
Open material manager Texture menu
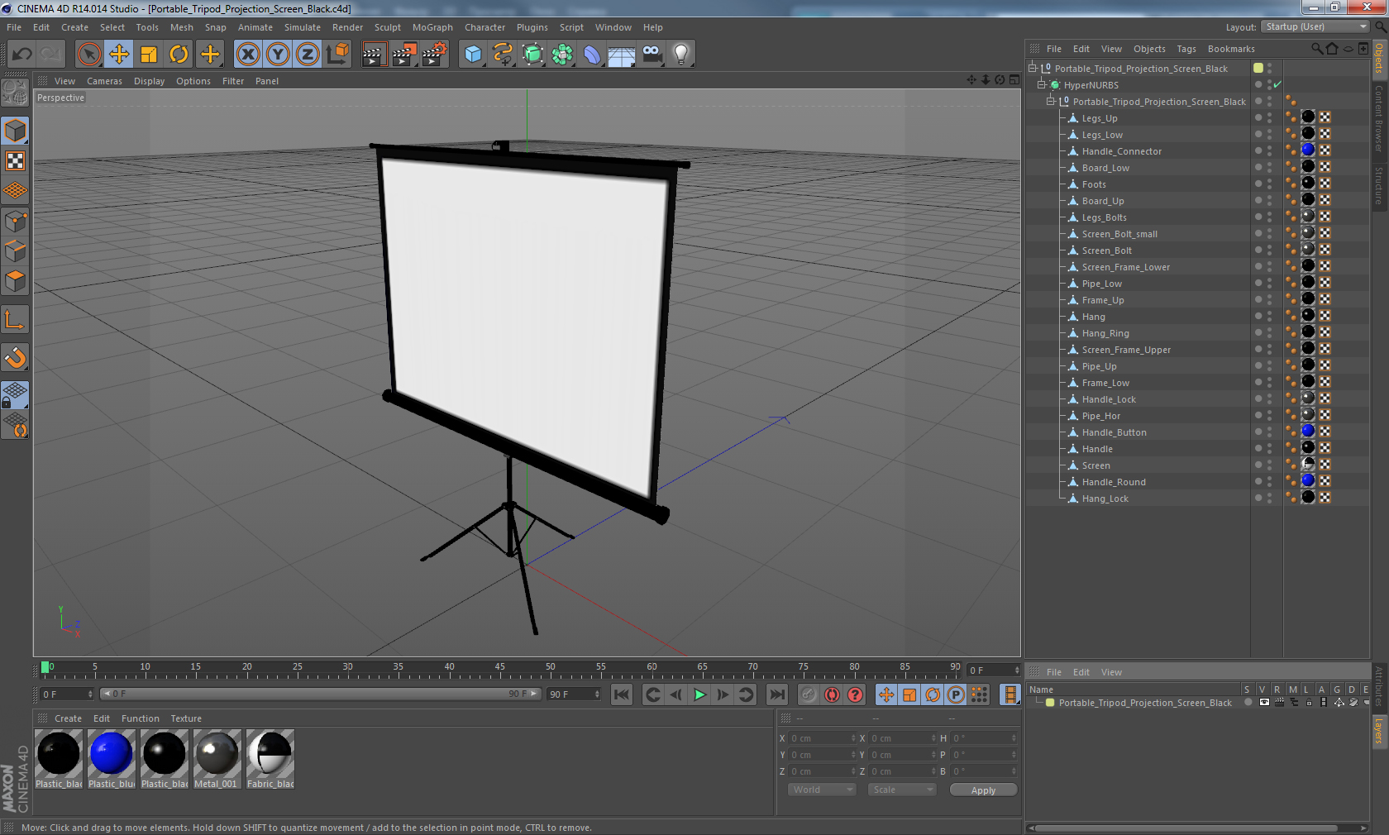click(186, 718)
